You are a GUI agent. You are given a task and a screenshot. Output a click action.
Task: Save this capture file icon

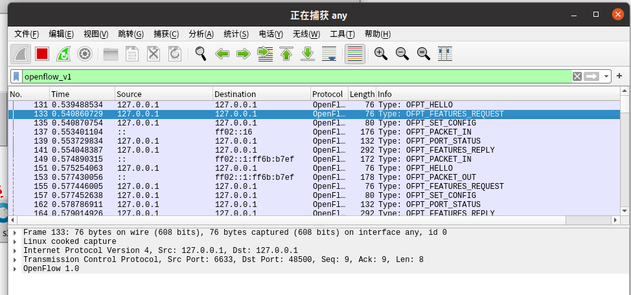[x=132, y=54]
